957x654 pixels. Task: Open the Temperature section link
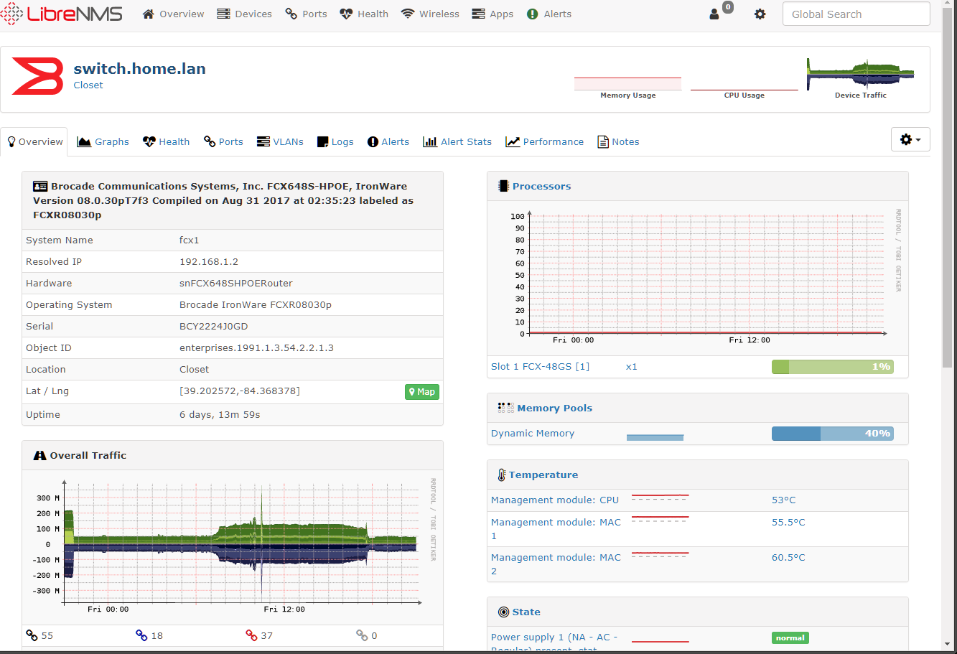coord(543,475)
